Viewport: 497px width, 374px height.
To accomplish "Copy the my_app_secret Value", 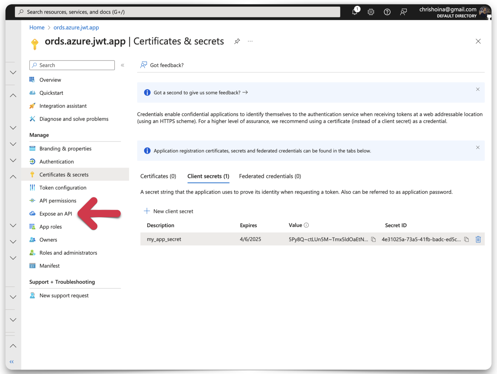I will point(373,239).
